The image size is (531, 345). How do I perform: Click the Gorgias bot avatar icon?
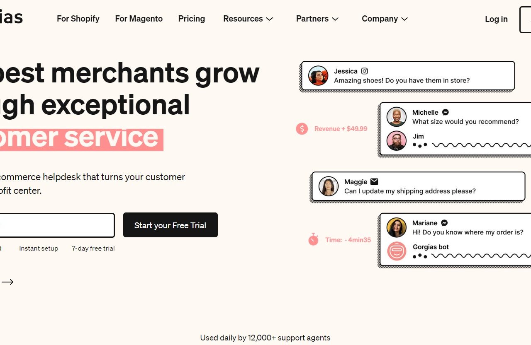point(396,251)
